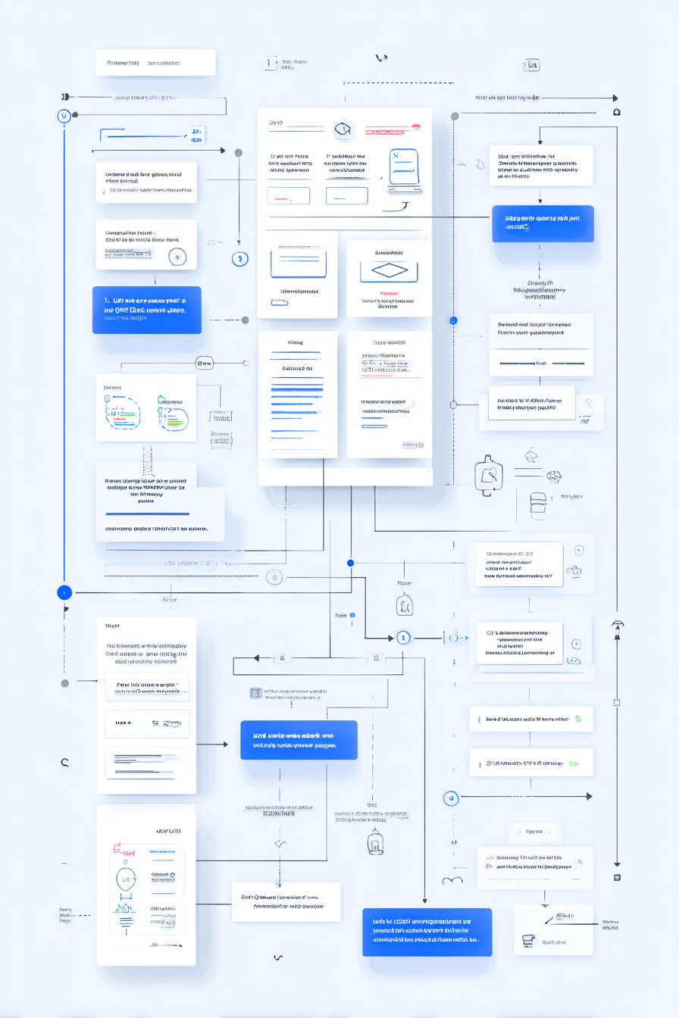
Task: Switch to the second label in the top-left header bar
Action: pyautogui.click(x=164, y=63)
